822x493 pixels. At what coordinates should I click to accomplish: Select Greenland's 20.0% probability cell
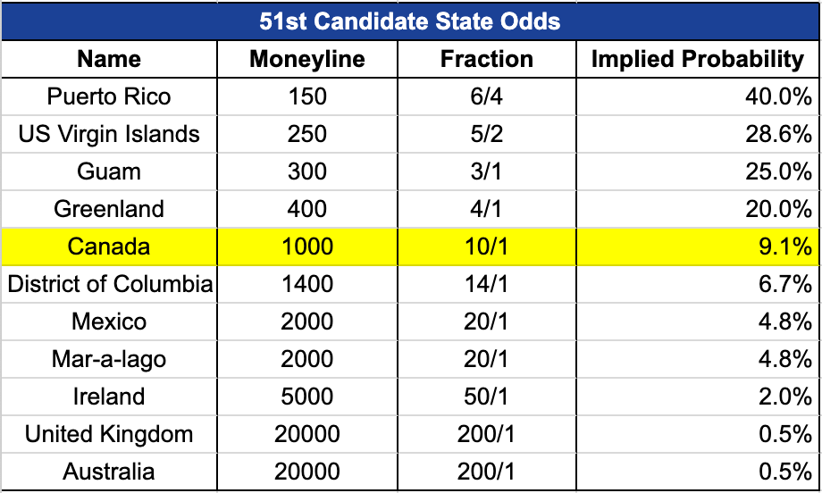coord(698,209)
